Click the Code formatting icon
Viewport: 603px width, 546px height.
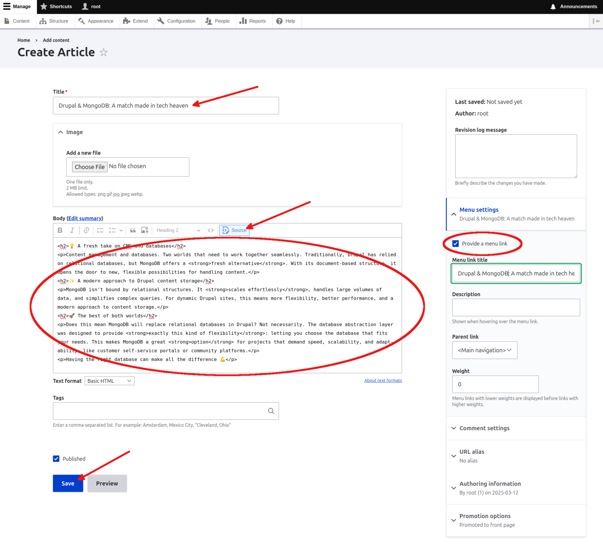[x=211, y=230]
